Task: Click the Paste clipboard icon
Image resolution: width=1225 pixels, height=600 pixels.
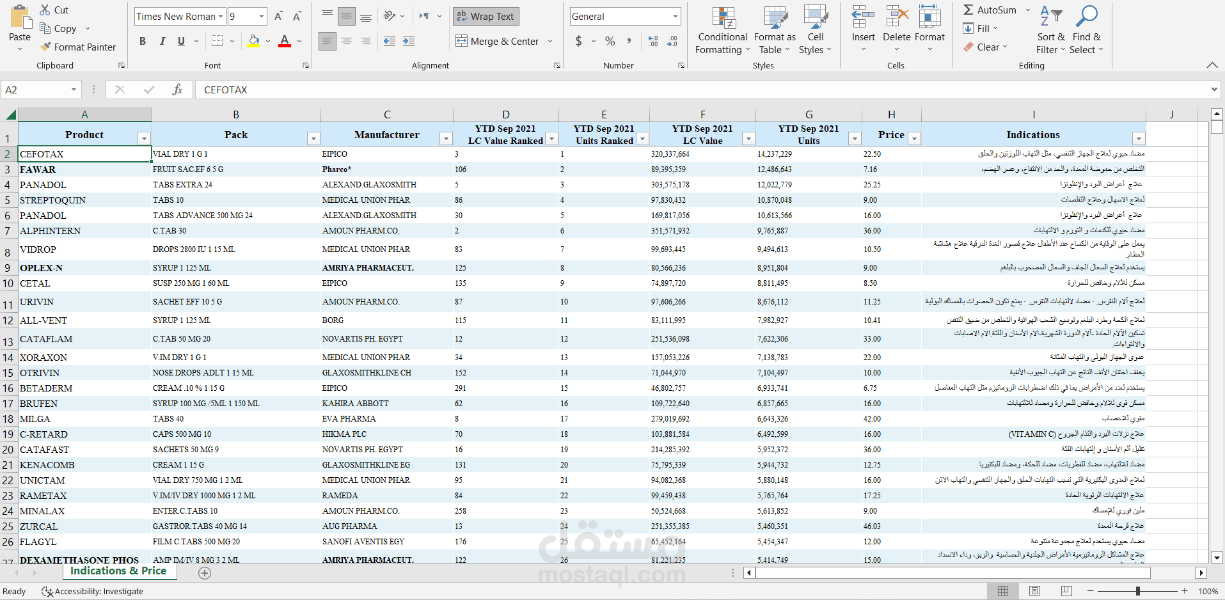Action: [x=20, y=18]
